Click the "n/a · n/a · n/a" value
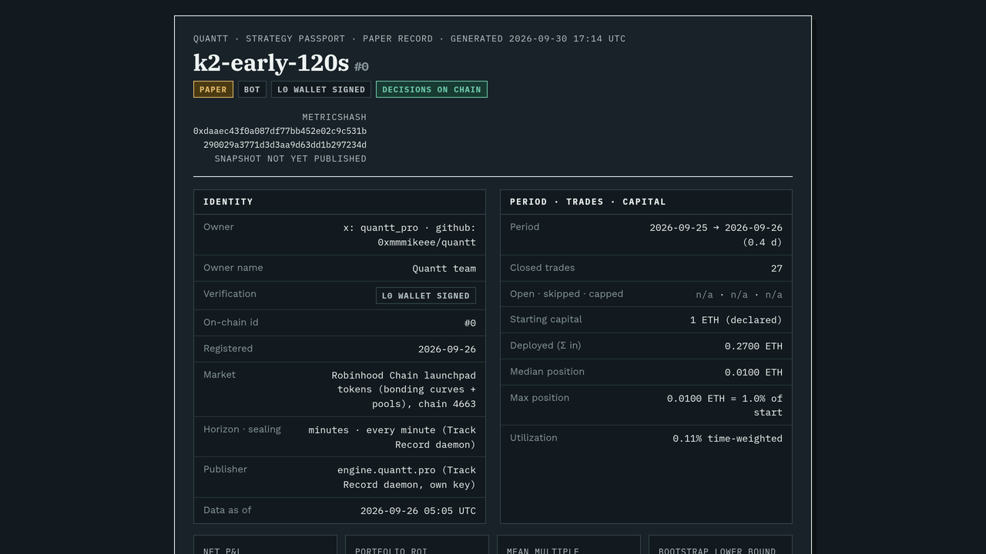 click(x=739, y=295)
